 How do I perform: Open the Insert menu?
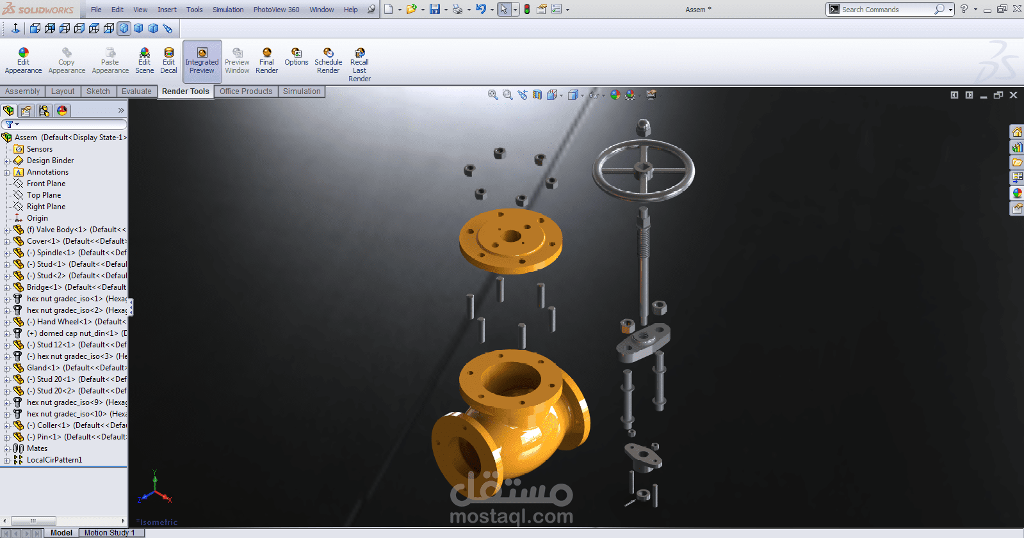[x=167, y=10]
